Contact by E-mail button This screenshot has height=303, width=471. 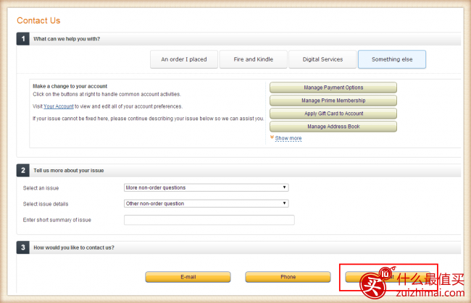(x=188, y=277)
